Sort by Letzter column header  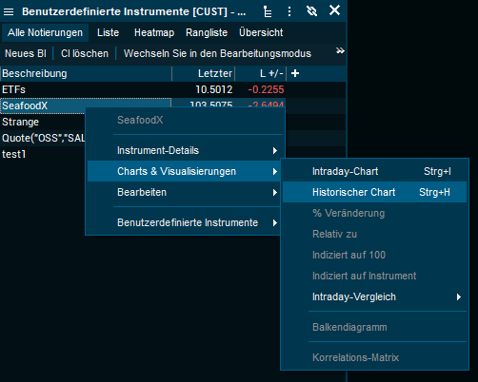pos(203,73)
